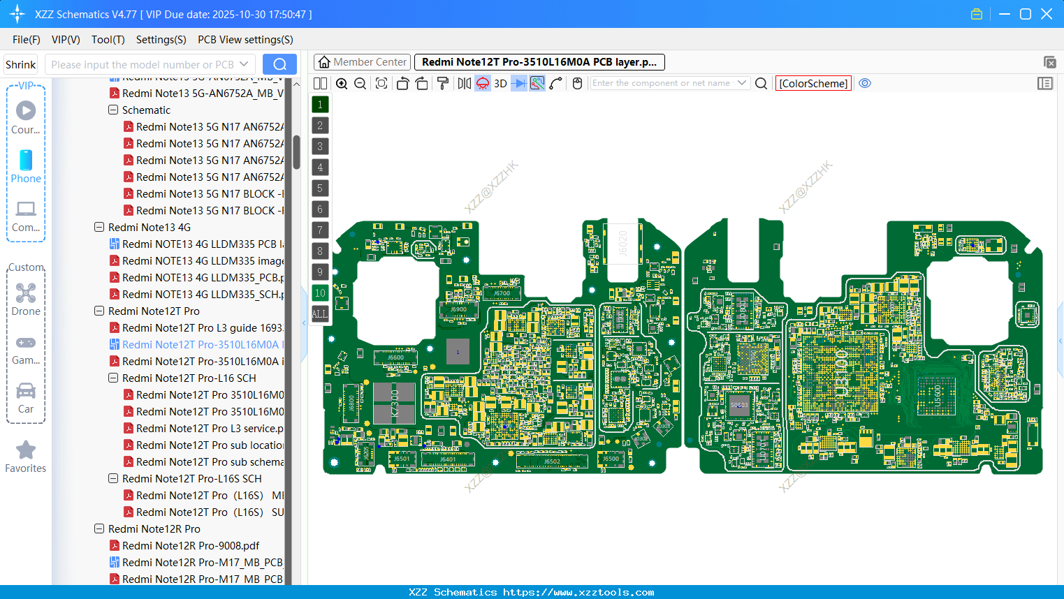Toggle the eye visibility icon beside ColorScheme
Screen dimensions: 1064x599
pos(865,83)
